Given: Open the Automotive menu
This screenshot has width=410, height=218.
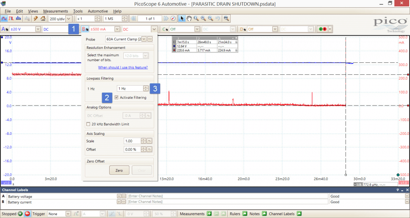Looking at the screenshot, I should pyautogui.click(x=98, y=11).
